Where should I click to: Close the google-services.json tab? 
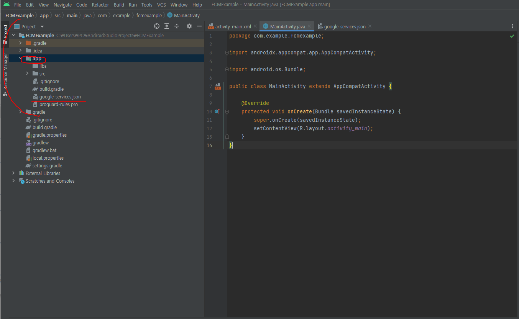click(370, 26)
